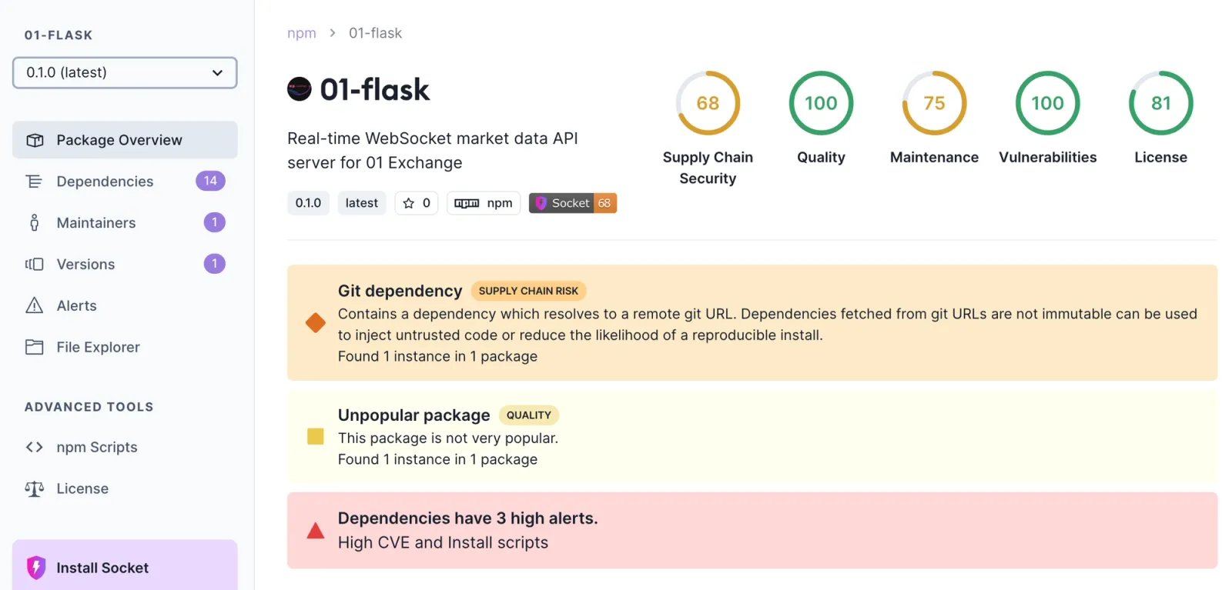This screenshot has width=1232, height=590.
Task: Click the License scales icon
Action: pos(35,488)
